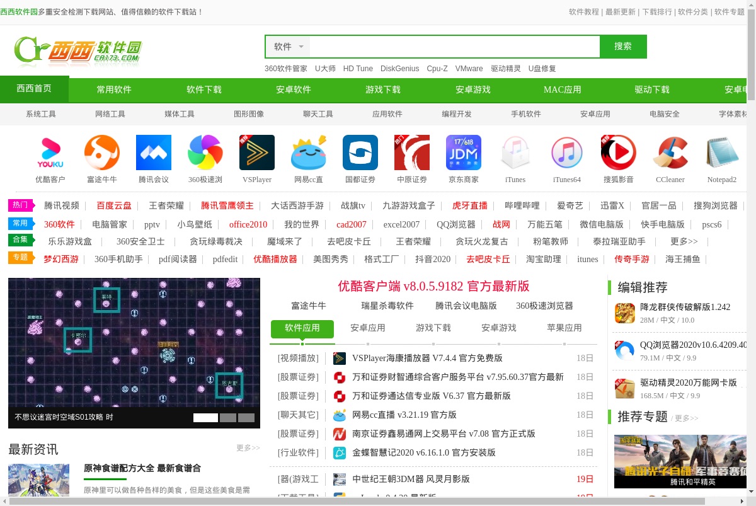This screenshot has height=506, width=756.
Task: Open the 360极速浏览器 colorful icon
Action: coord(205,152)
